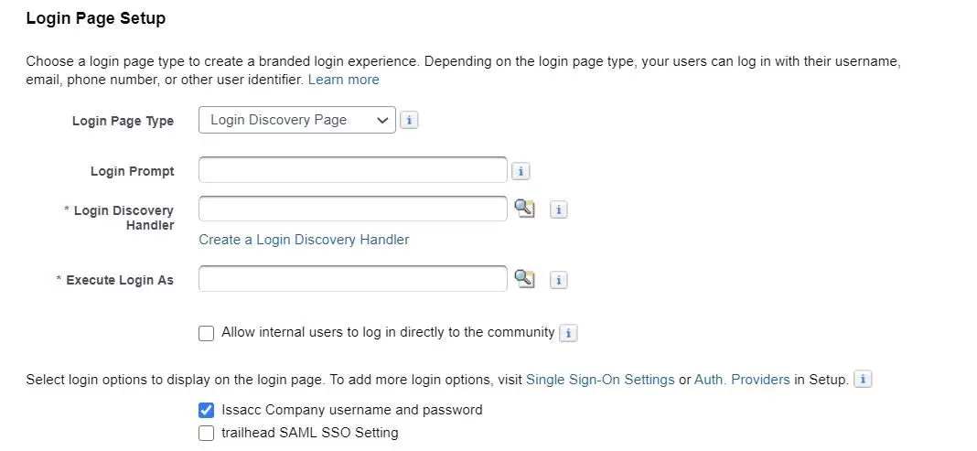Viewport: 977px width, 451px height.
Task: Focus the Login Discovery Handler input field
Action: pyautogui.click(x=353, y=209)
